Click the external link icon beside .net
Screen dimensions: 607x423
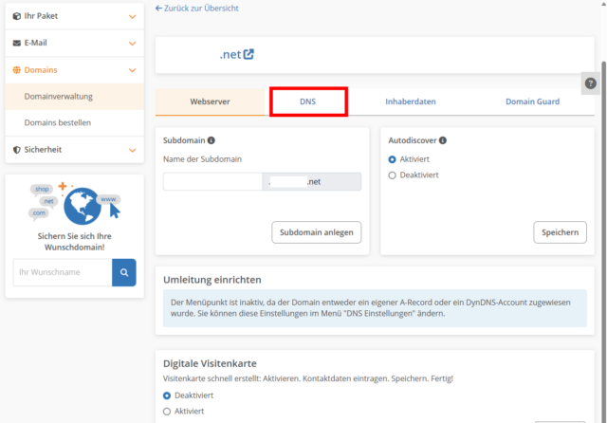pyautogui.click(x=249, y=55)
